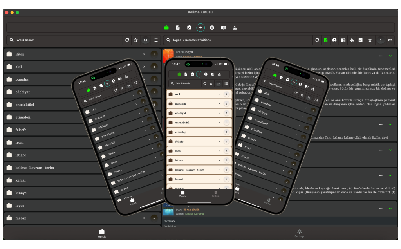Image resolution: width=401 pixels, height=249 pixels.
Task: Expand the kemal row chevron on the center phone
Action: tap(219, 179)
